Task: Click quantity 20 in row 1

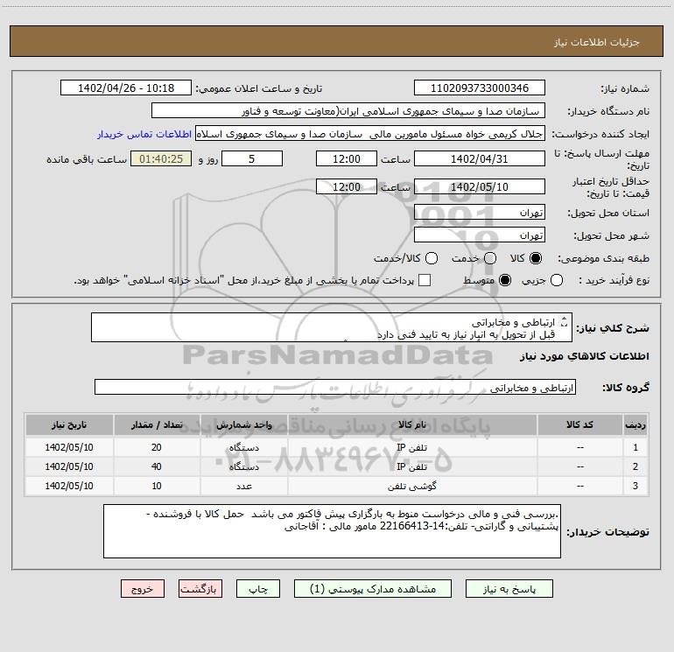Action: click(x=157, y=447)
